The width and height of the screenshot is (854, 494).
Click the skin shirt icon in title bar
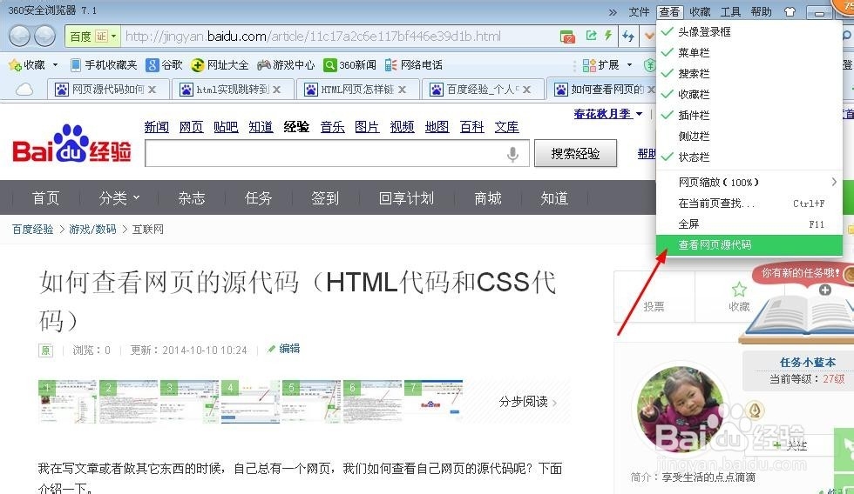(x=790, y=11)
